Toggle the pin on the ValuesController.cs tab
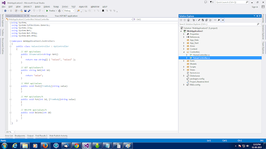The height and width of the screenshot is (149, 266). tap(25, 16)
